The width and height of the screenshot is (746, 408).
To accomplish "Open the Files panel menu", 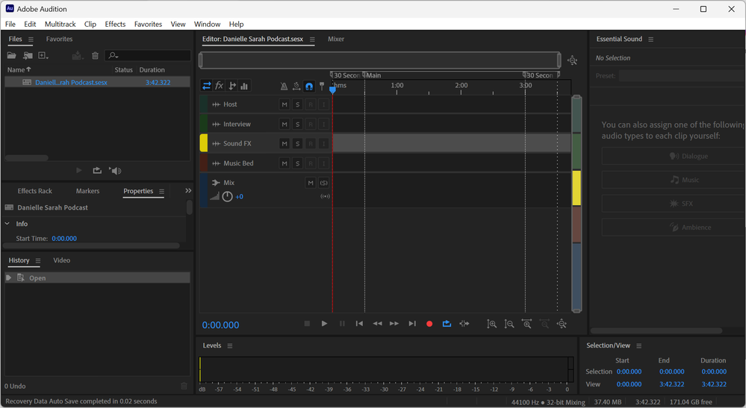I will click(31, 40).
